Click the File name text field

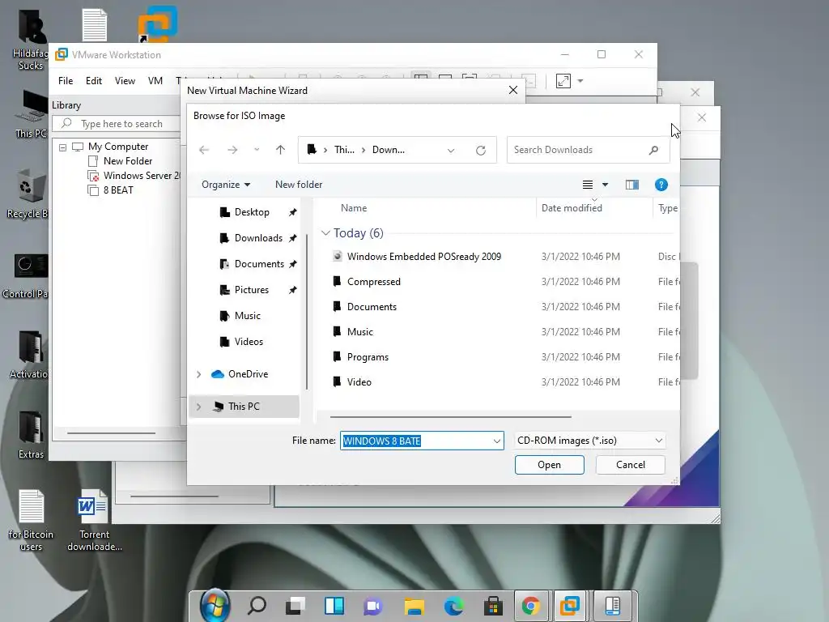415,441
